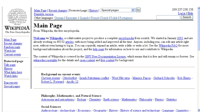Open the 2001 year link
200x112 pixels.
pyautogui.click(x=180, y=38)
